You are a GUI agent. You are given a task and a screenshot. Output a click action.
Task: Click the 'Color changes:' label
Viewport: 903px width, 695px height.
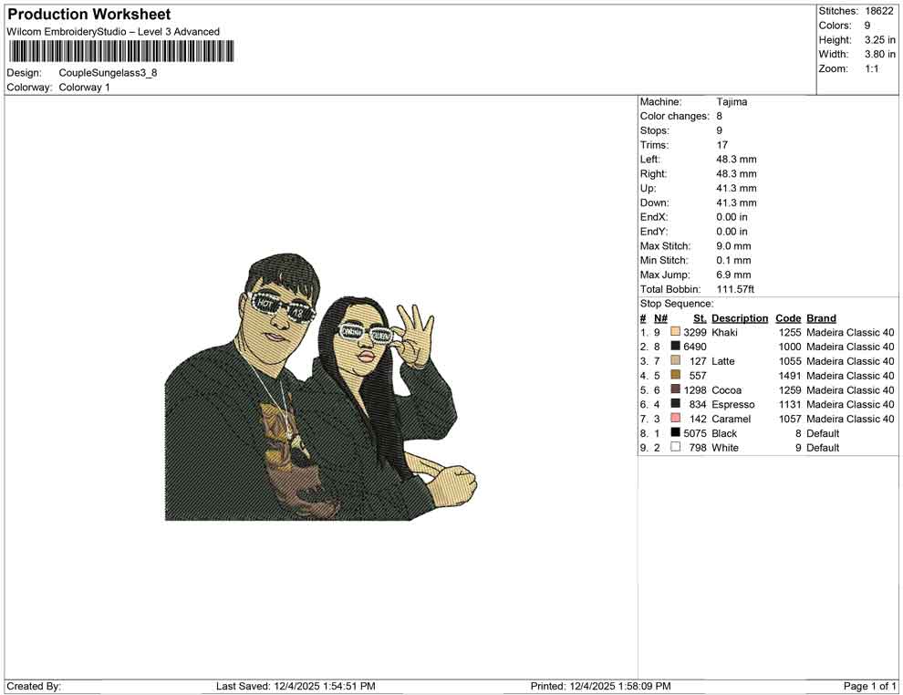point(675,117)
